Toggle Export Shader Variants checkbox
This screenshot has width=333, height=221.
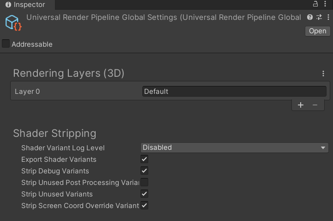coord(145,160)
